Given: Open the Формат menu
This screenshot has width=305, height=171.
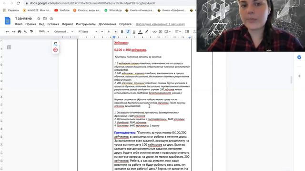Looking at the screenshot, I should pos(68,24).
